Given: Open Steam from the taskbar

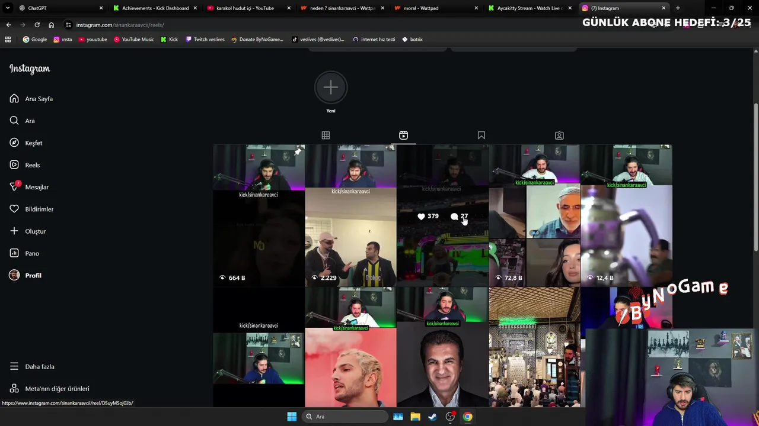Looking at the screenshot, I should [x=432, y=417].
